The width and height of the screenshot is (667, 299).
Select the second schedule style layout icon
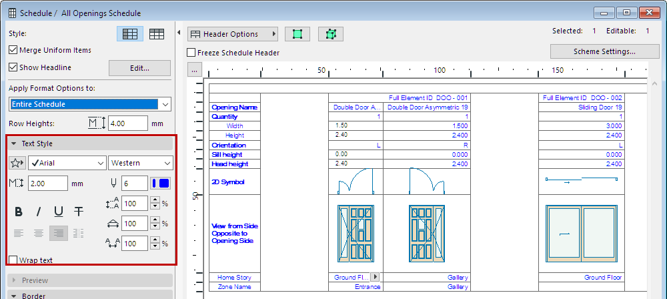(157, 34)
